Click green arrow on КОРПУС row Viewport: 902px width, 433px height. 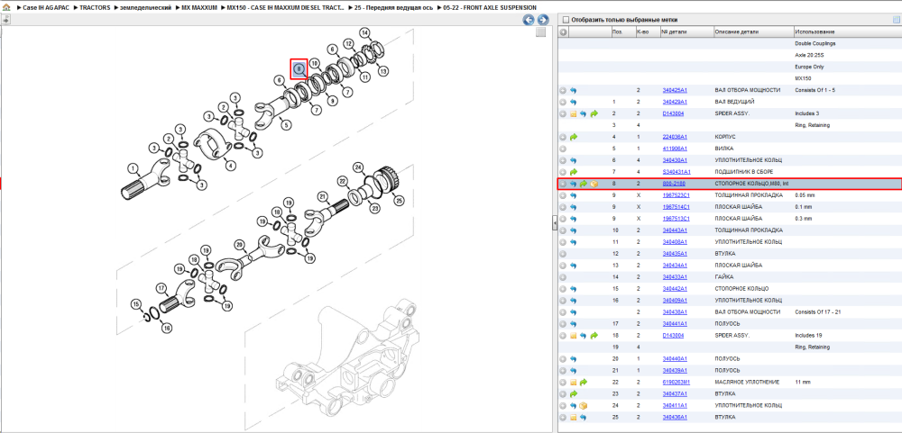pyautogui.click(x=574, y=137)
